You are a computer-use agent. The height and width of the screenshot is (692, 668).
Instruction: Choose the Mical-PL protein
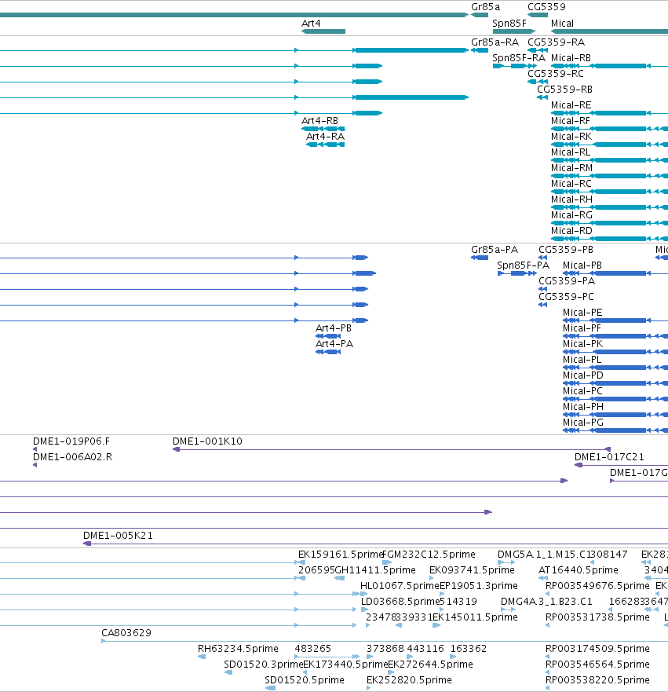coord(615,368)
